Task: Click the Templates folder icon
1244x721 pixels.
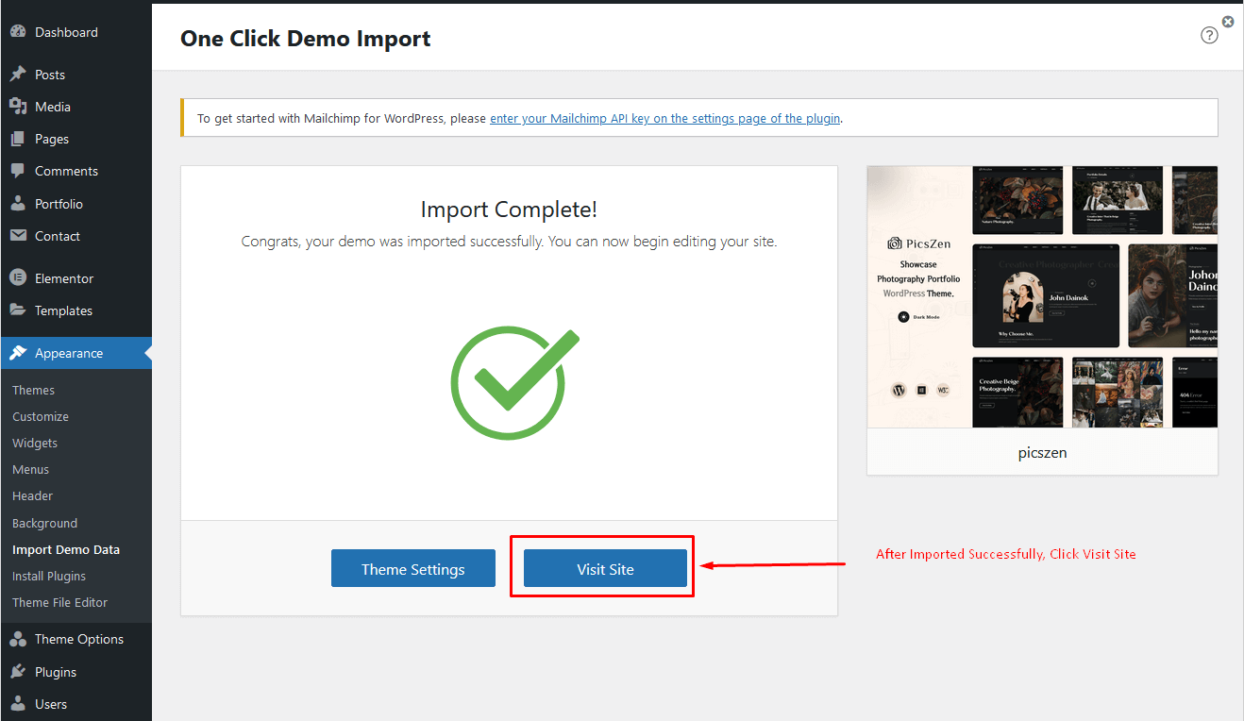Action: click(x=18, y=310)
